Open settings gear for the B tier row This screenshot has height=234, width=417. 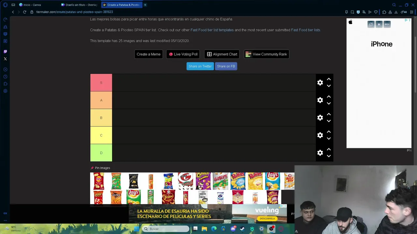(320, 118)
